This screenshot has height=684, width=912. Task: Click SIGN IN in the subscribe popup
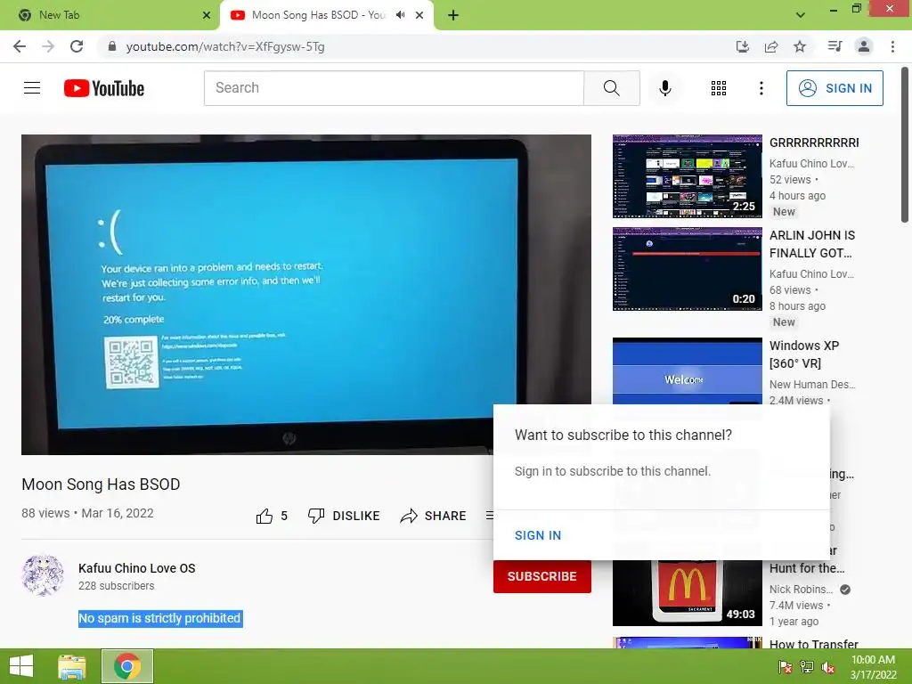538,535
